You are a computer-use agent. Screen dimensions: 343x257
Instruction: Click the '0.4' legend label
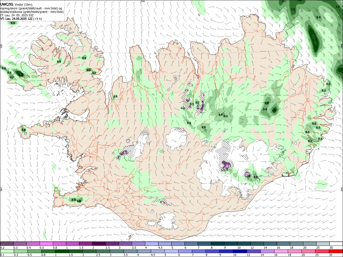pyautogui.click(x=29, y=248)
